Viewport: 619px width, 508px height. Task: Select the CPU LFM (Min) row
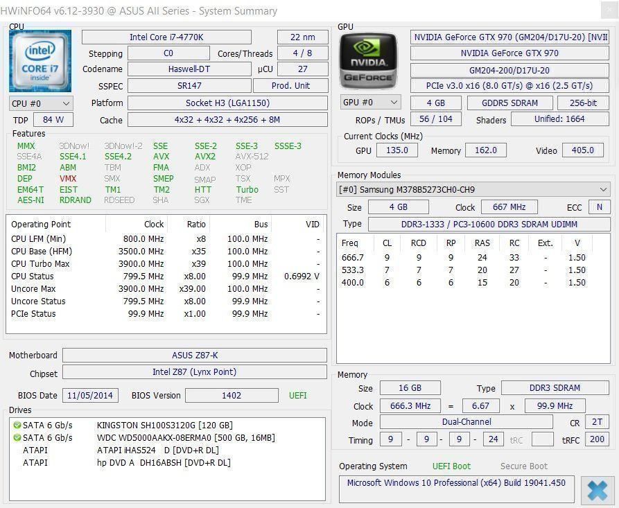click(166, 239)
